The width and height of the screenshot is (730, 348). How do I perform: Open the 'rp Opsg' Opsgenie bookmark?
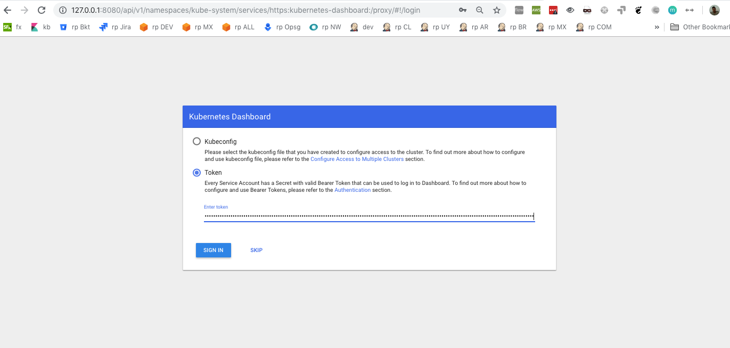click(282, 27)
